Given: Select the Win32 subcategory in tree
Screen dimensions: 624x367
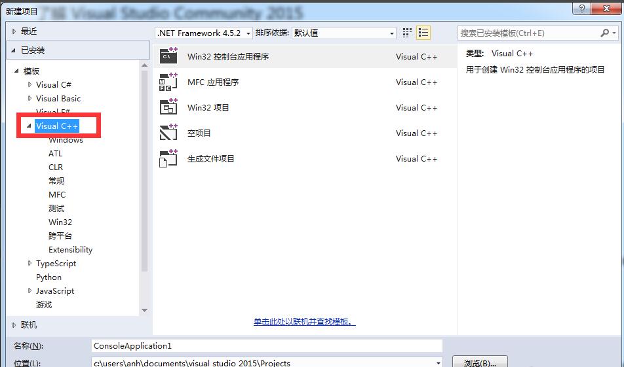Looking at the screenshot, I should click(60, 222).
